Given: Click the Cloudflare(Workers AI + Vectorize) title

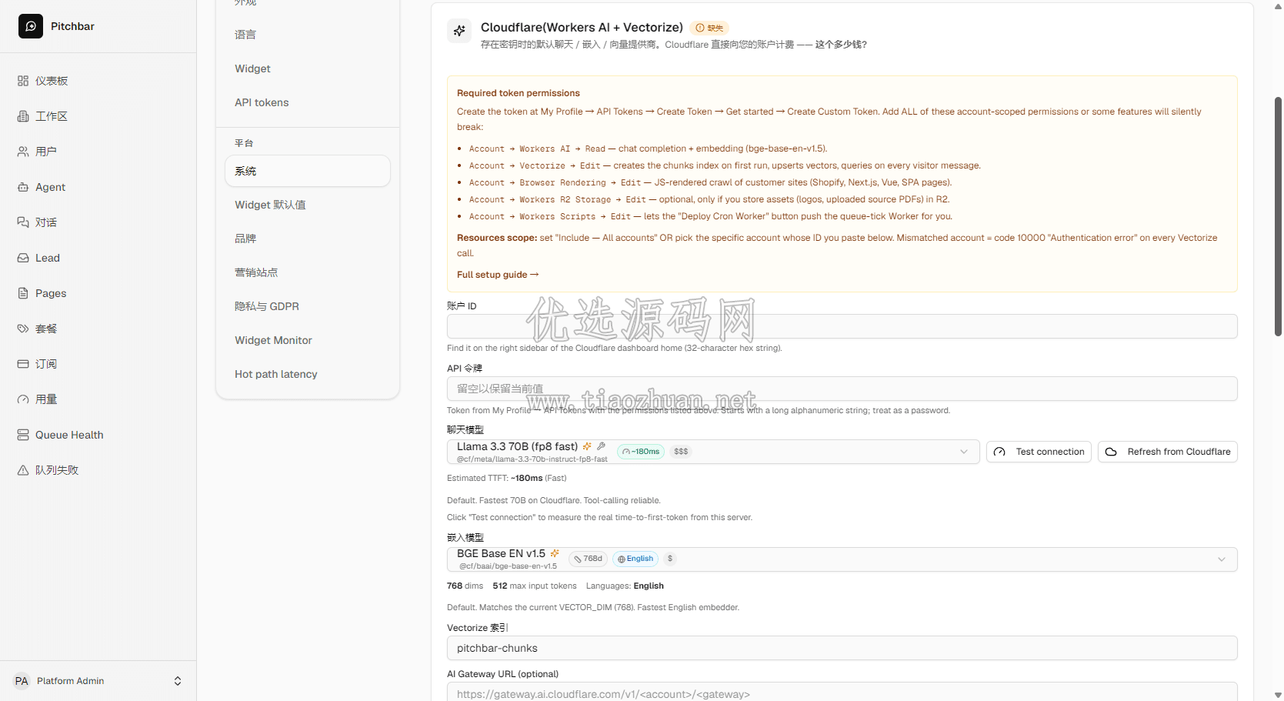Looking at the screenshot, I should point(582,28).
